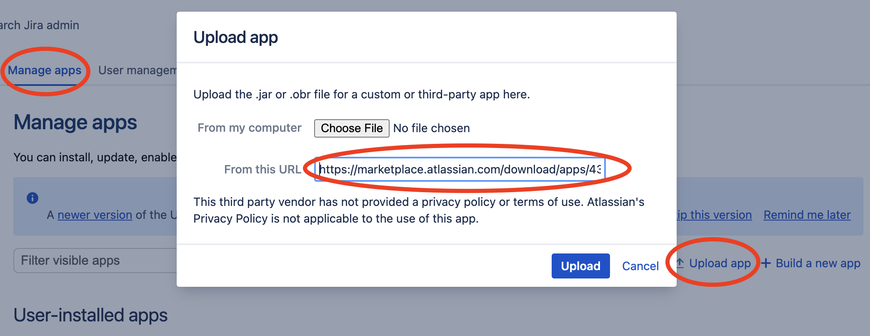Click the Build a new app link
The width and height of the screenshot is (870, 336).
(x=817, y=263)
